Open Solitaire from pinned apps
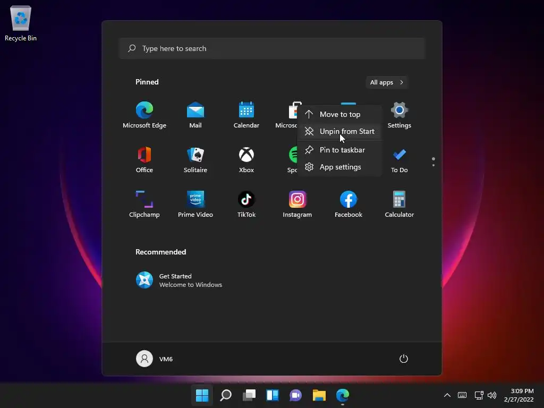 coord(195,160)
